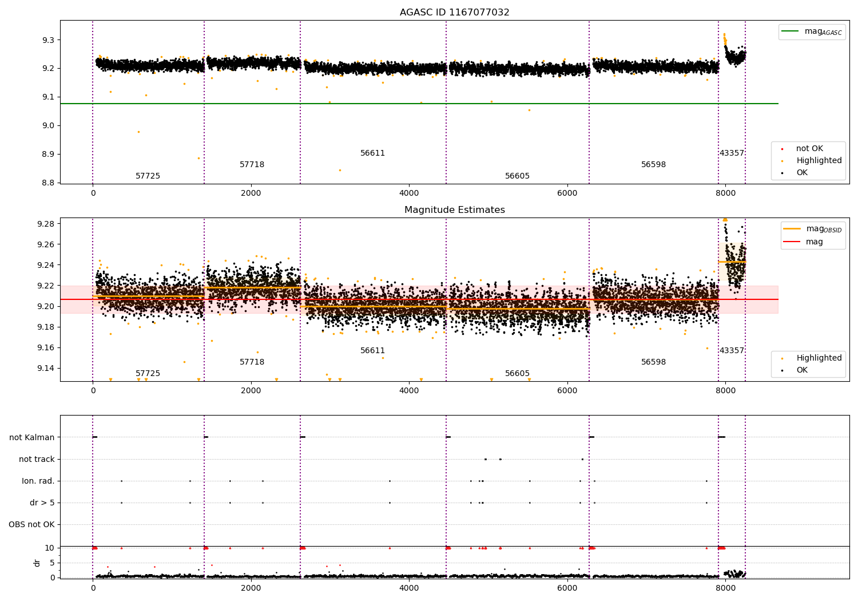
Task: Click the 9.24 y-axis tick label
Action: [x=46, y=265]
